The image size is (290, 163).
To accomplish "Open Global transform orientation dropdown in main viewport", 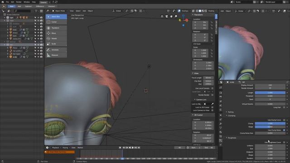I will 118,11.
